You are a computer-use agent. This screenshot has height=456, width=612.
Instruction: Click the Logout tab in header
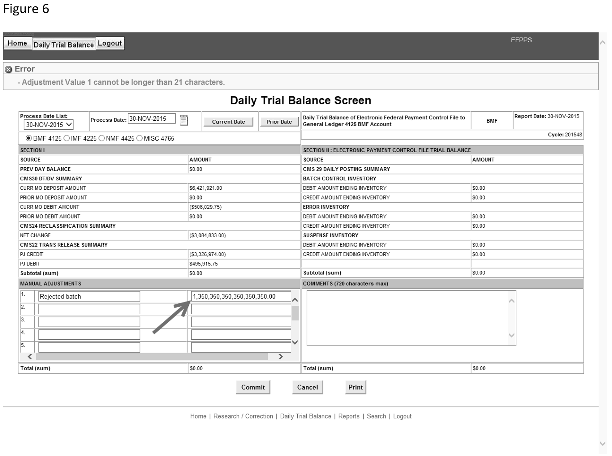click(x=110, y=43)
